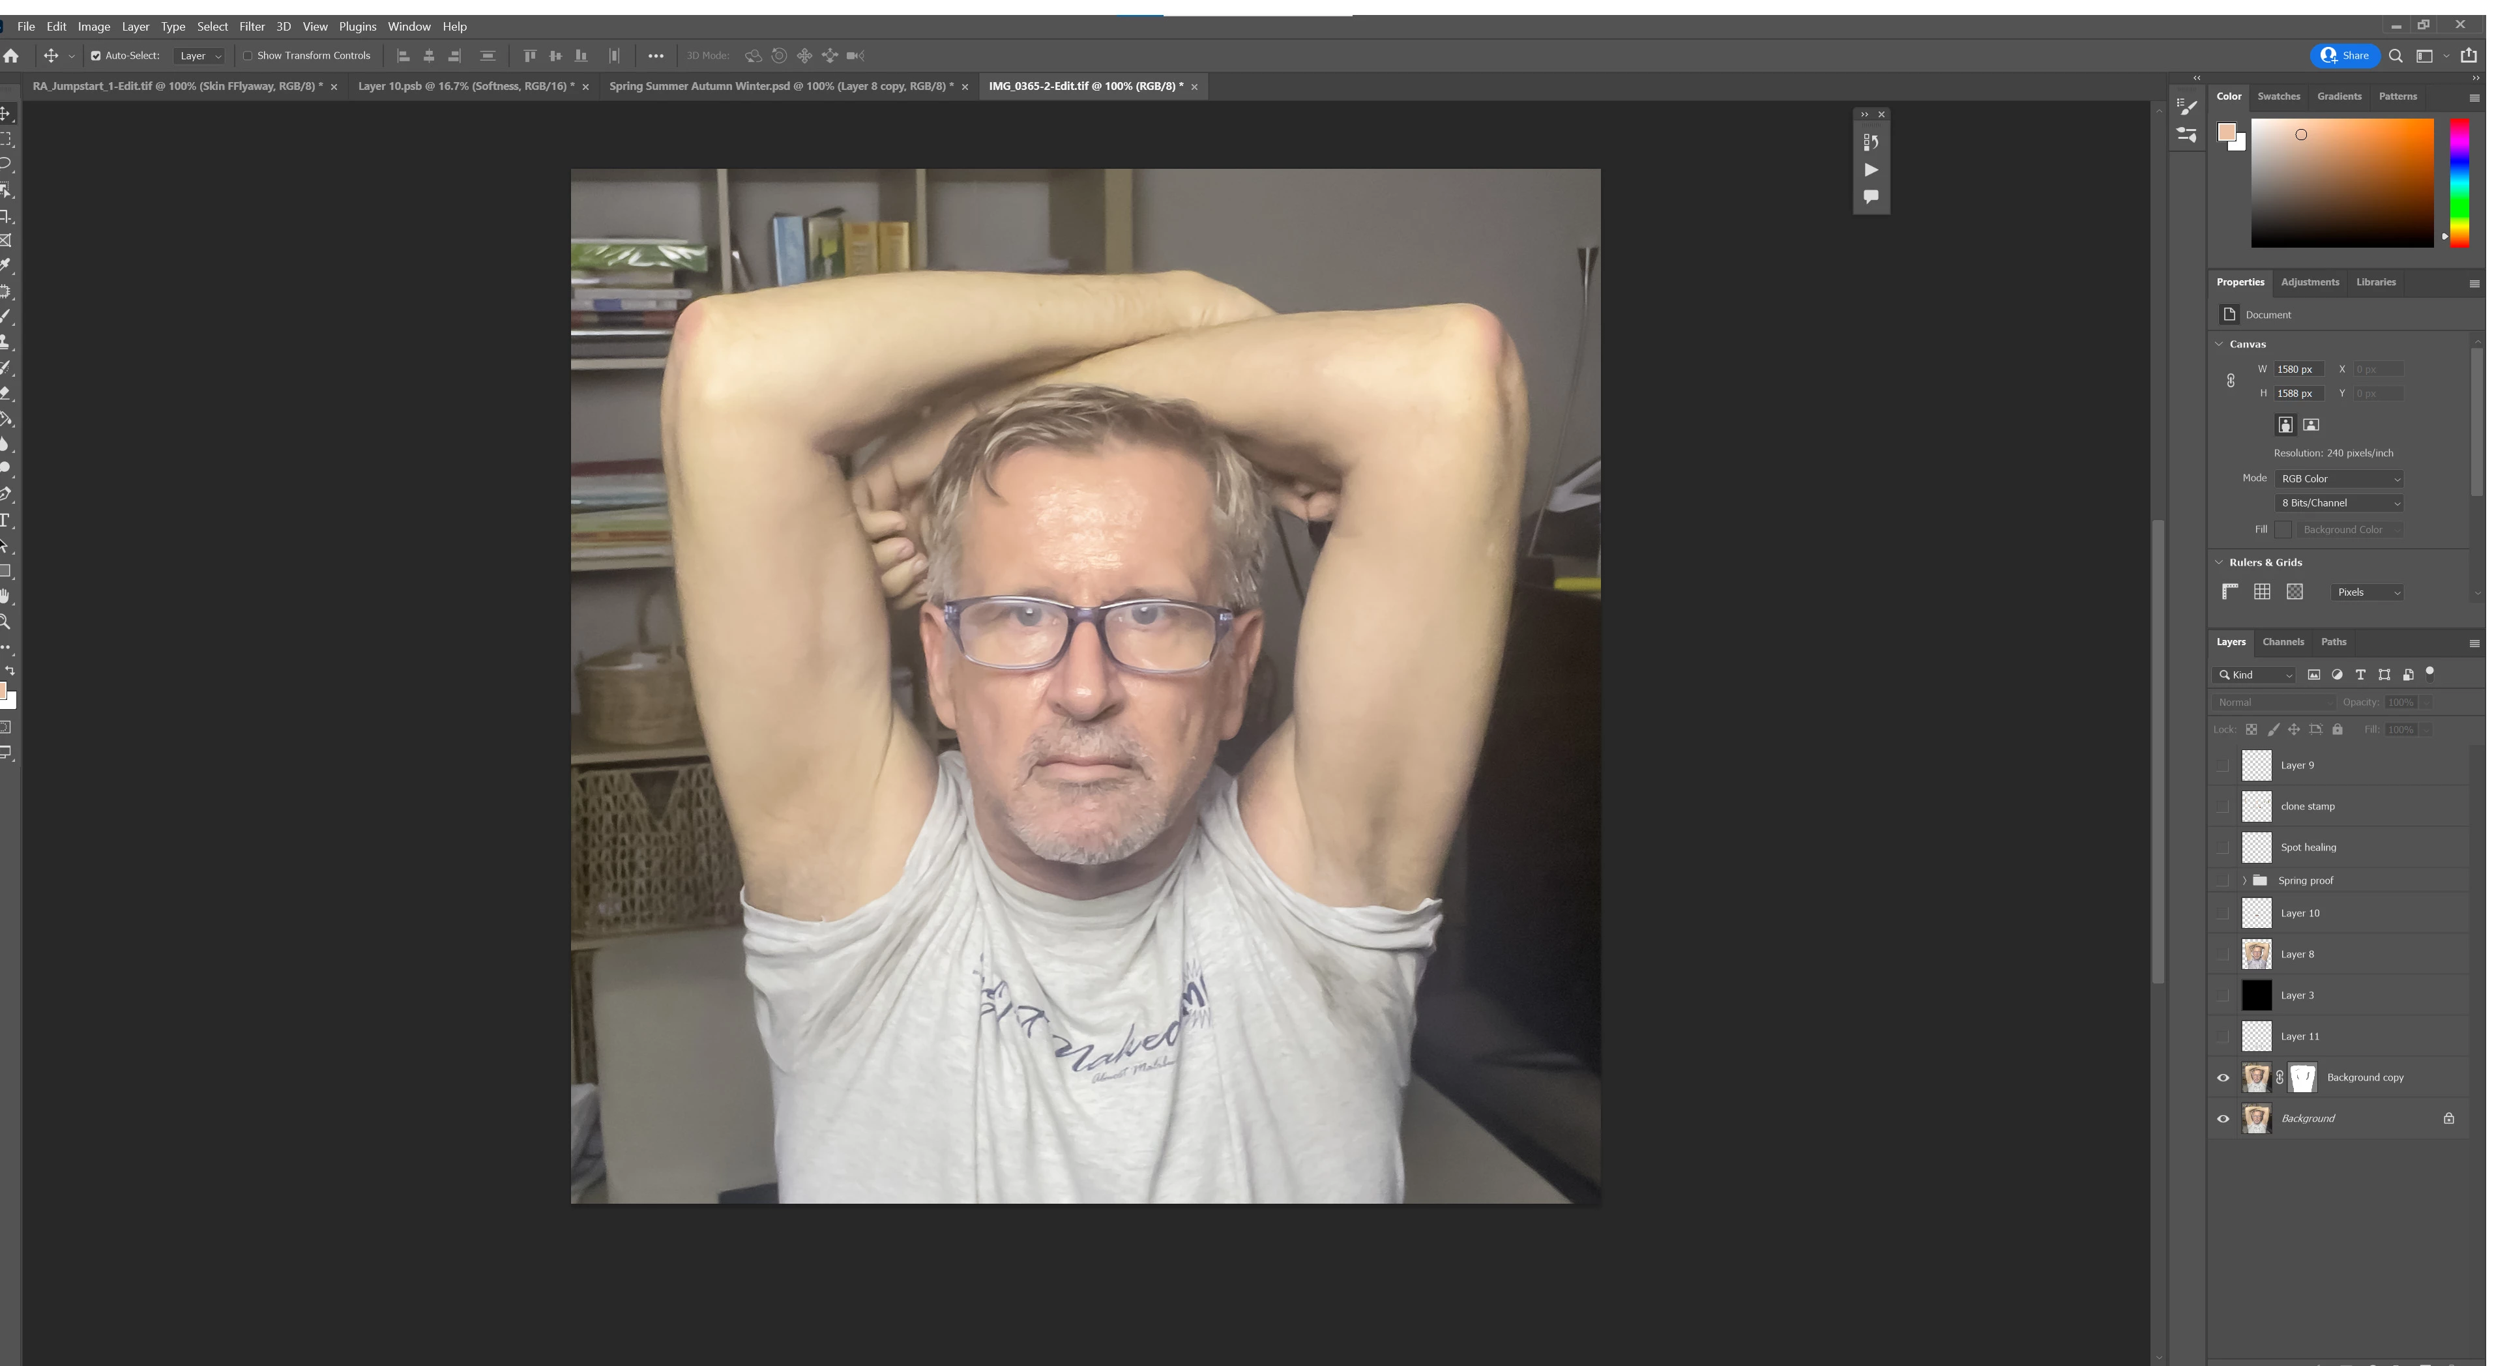Enable Show Transform Controls checkbox

[x=248, y=56]
